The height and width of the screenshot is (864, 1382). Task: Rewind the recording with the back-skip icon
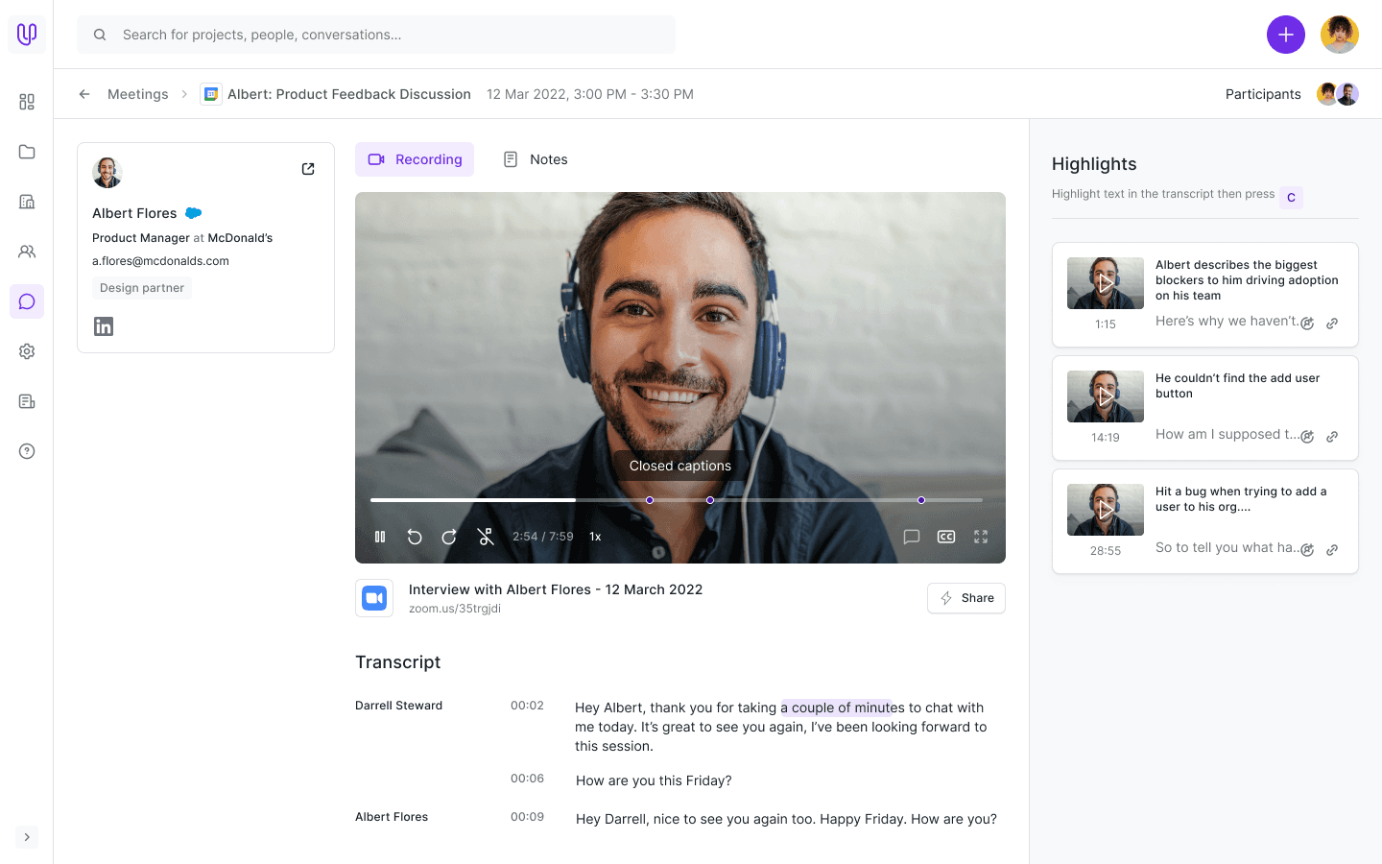415,537
